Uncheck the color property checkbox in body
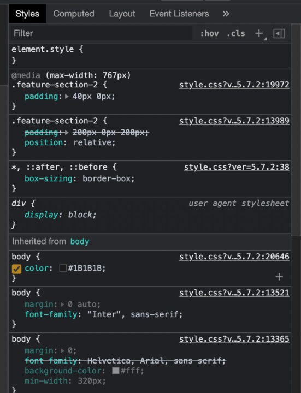 click(x=16, y=269)
